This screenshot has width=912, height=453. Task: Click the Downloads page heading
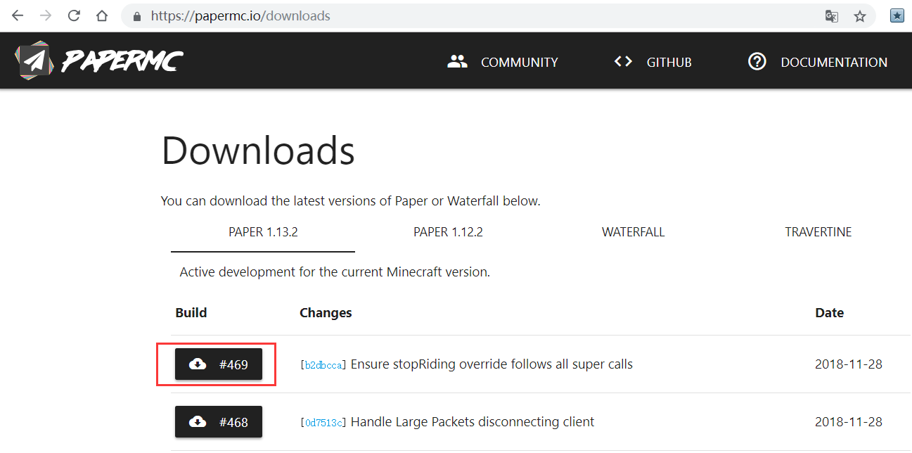click(258, 151)
